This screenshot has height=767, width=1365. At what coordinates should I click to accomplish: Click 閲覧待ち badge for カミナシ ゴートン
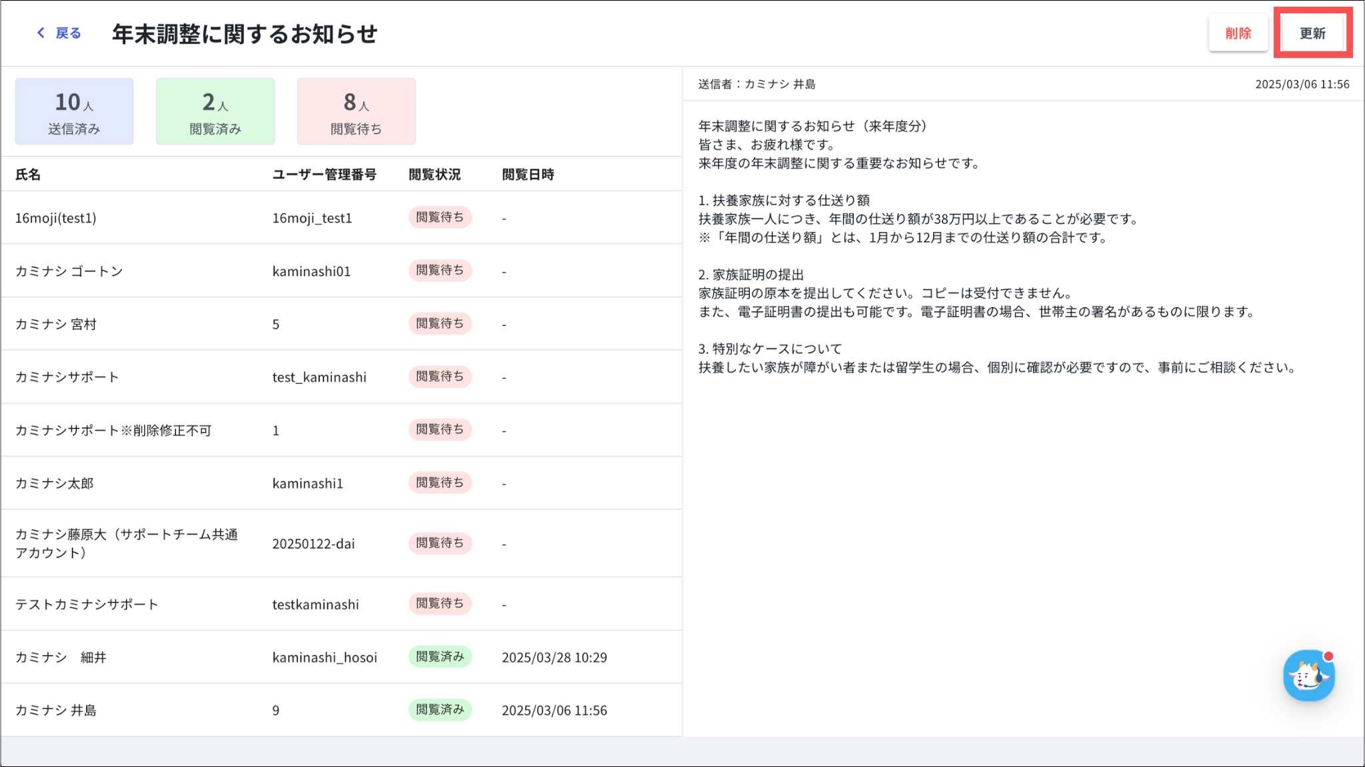tap(440, 271)
